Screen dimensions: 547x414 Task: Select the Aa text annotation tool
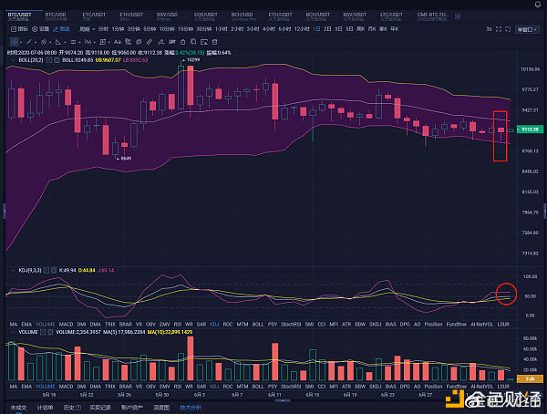pyautogui.click(x=118, y=42)
